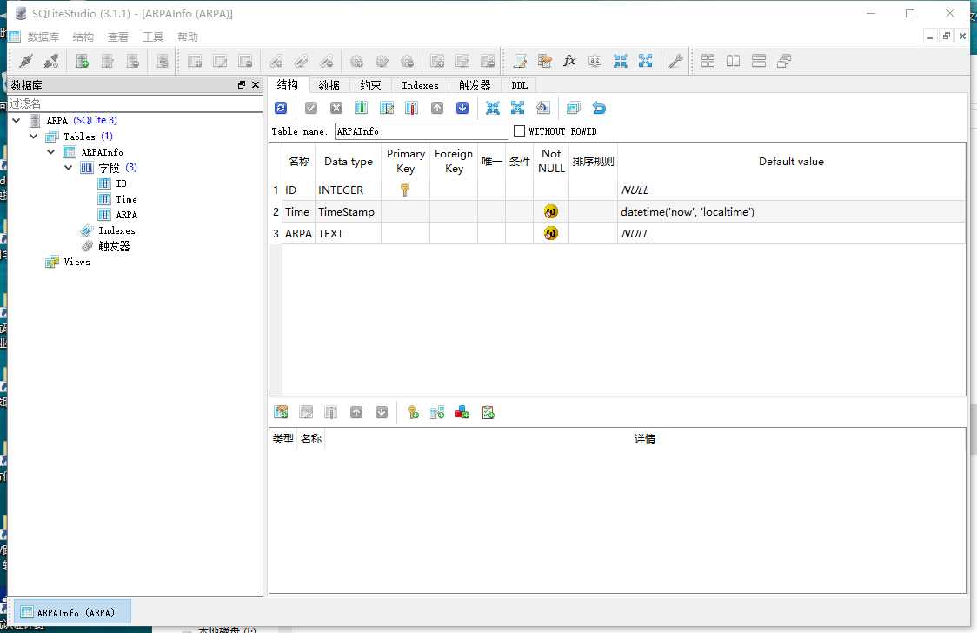Cascade windows using the cascade icon
Viewport: 977px width, 633px height.
pos(784,61)
